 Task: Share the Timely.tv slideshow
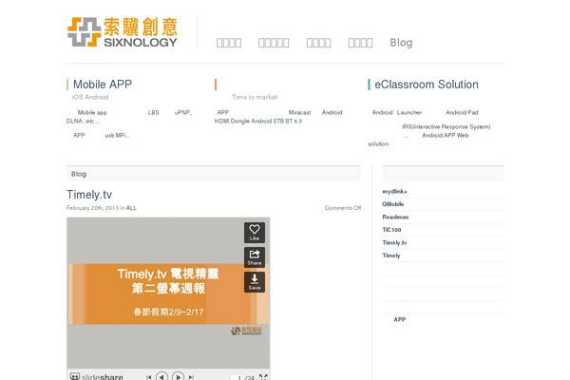[x=254, y=257]
